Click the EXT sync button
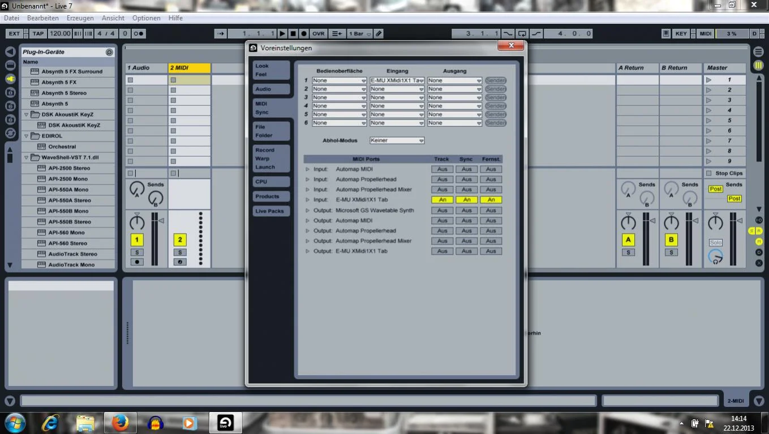Screen dimensions: 769x434 point(14,33)
